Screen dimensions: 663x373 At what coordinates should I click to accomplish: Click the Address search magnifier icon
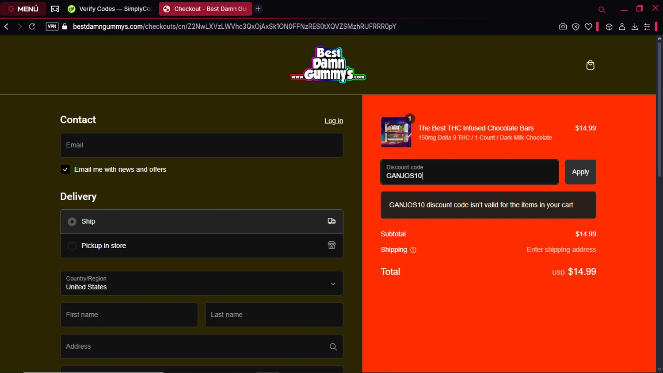pos(333,347)
